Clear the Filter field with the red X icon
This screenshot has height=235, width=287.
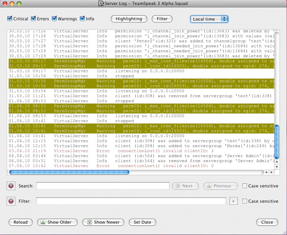tap(11, 201)
